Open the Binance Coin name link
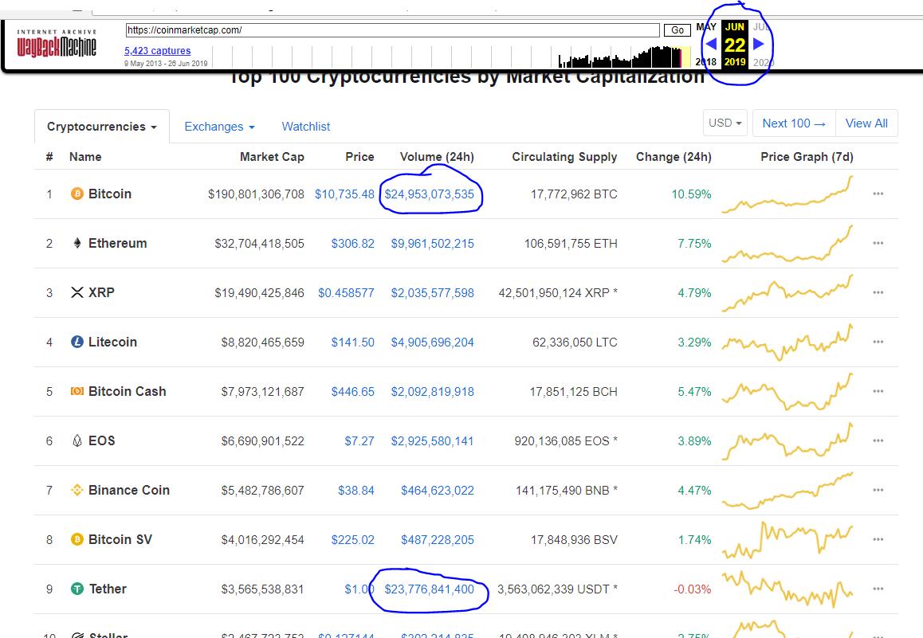The height and width of the screenshot is (638, 923). point(129,491)
